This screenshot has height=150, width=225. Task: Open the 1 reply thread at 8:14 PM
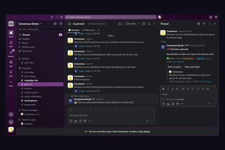click(81, 91)
